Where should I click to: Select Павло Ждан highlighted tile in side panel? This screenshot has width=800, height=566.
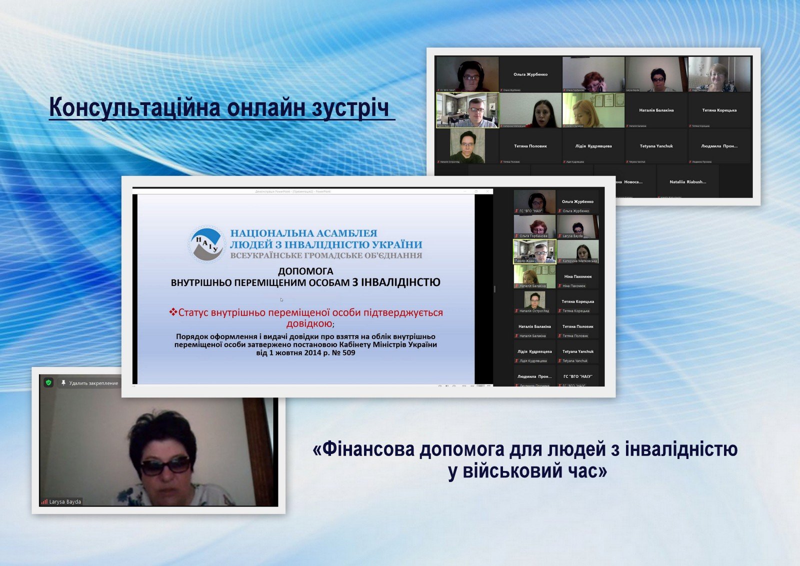[x=534, y=251]
